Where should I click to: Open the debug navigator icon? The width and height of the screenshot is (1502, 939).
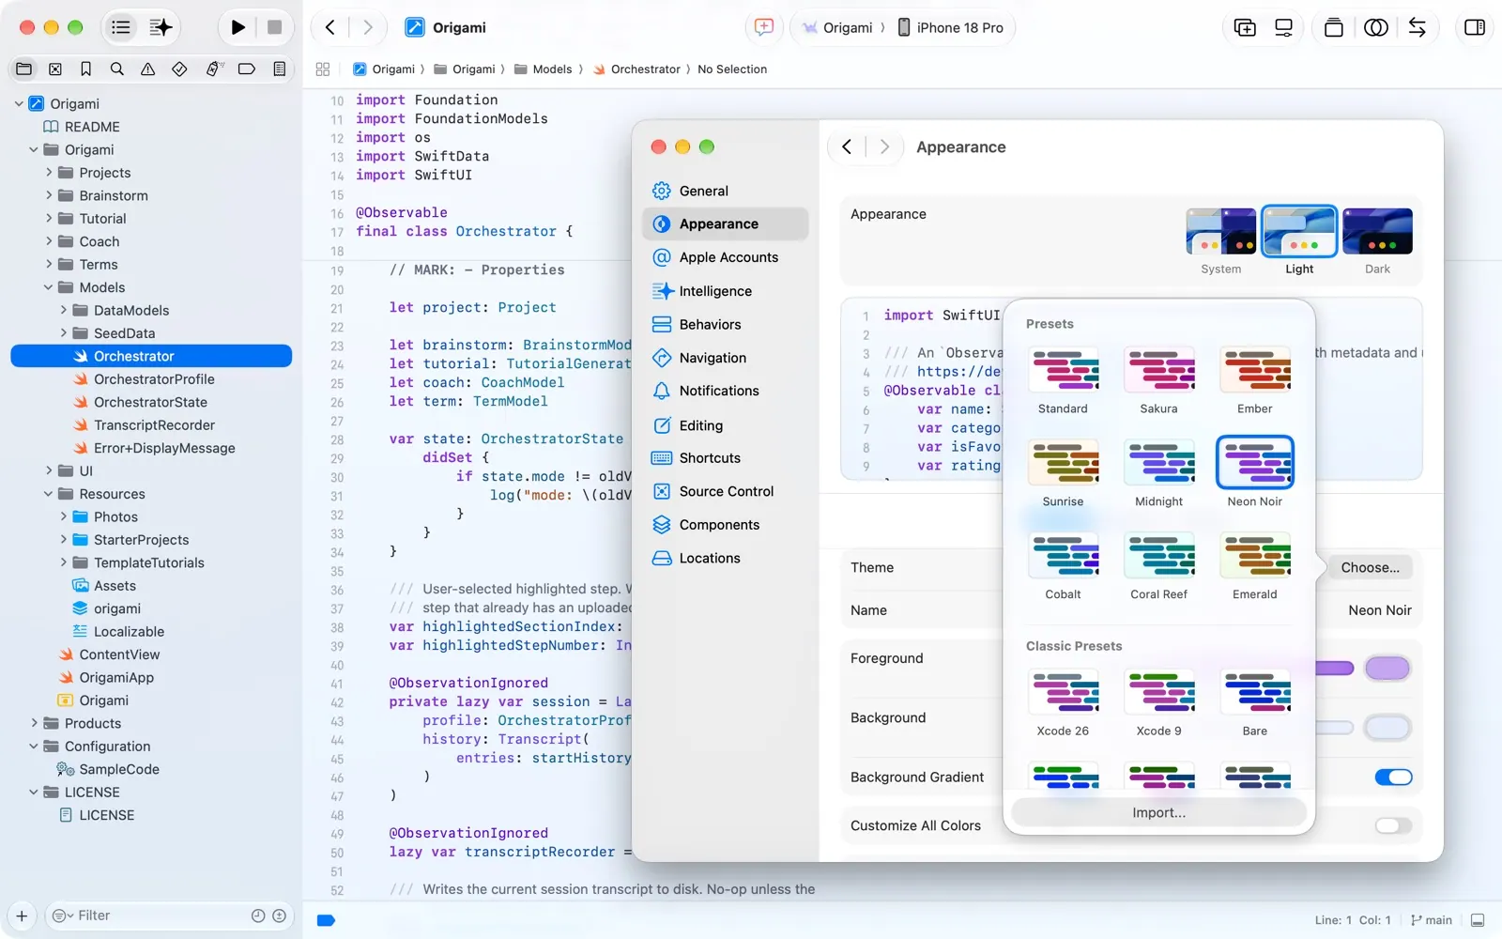[214, 69]
